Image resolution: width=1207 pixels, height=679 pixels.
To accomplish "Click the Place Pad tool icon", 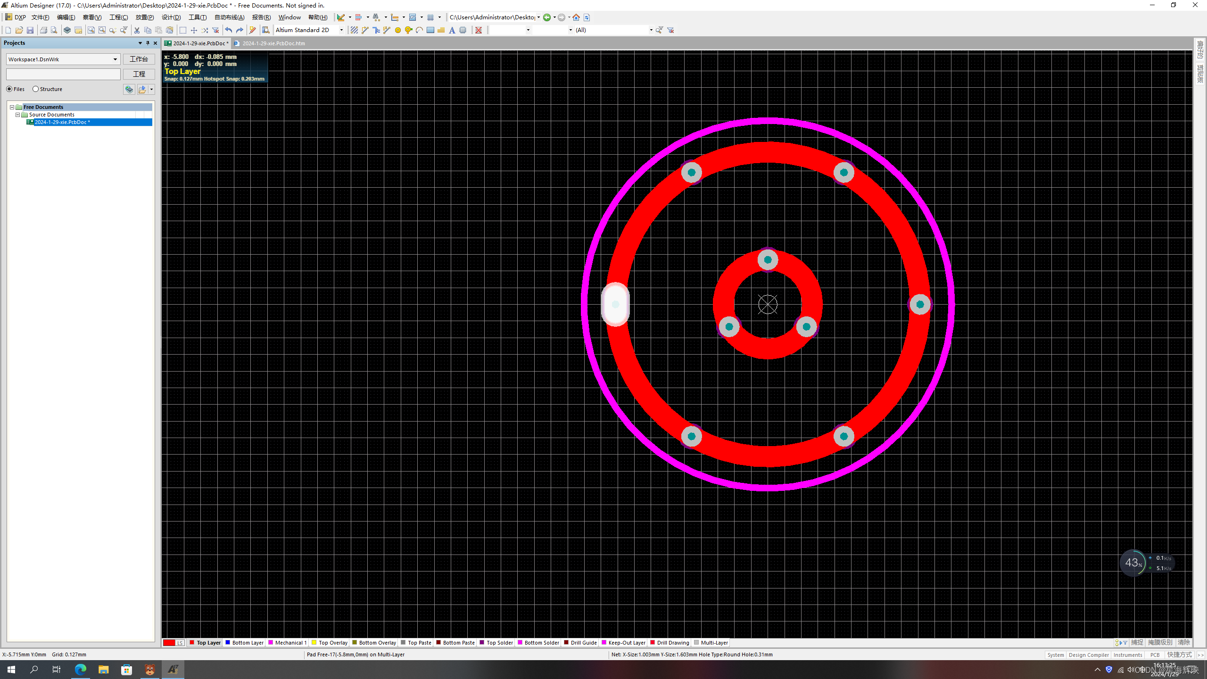I will [x=397, y=30].
